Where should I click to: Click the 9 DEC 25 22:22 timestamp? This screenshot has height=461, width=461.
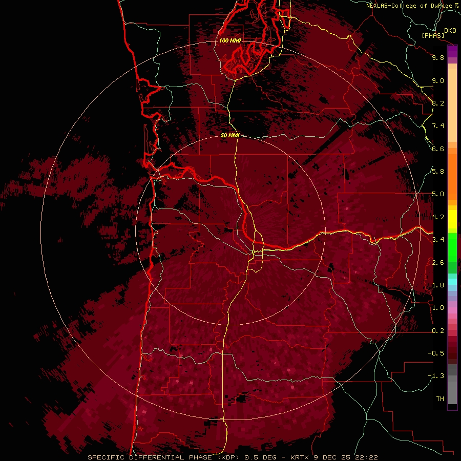coord(345,457)
